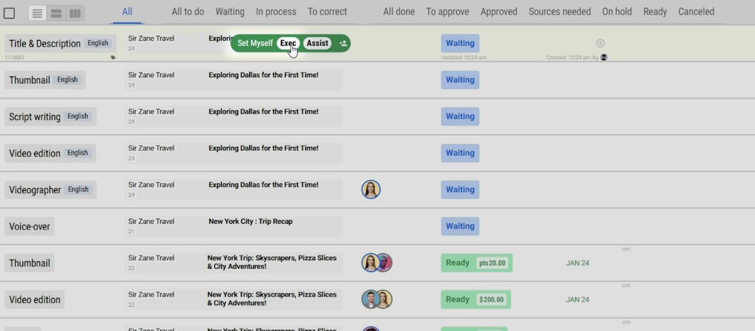Click the Videographer row assignee avatar
This screenshot has width=755, height=331.
coord(371,190)
